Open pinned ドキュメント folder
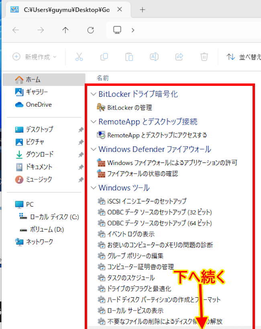This screenshot has width=261, height=329. click(x=34, y=167)
